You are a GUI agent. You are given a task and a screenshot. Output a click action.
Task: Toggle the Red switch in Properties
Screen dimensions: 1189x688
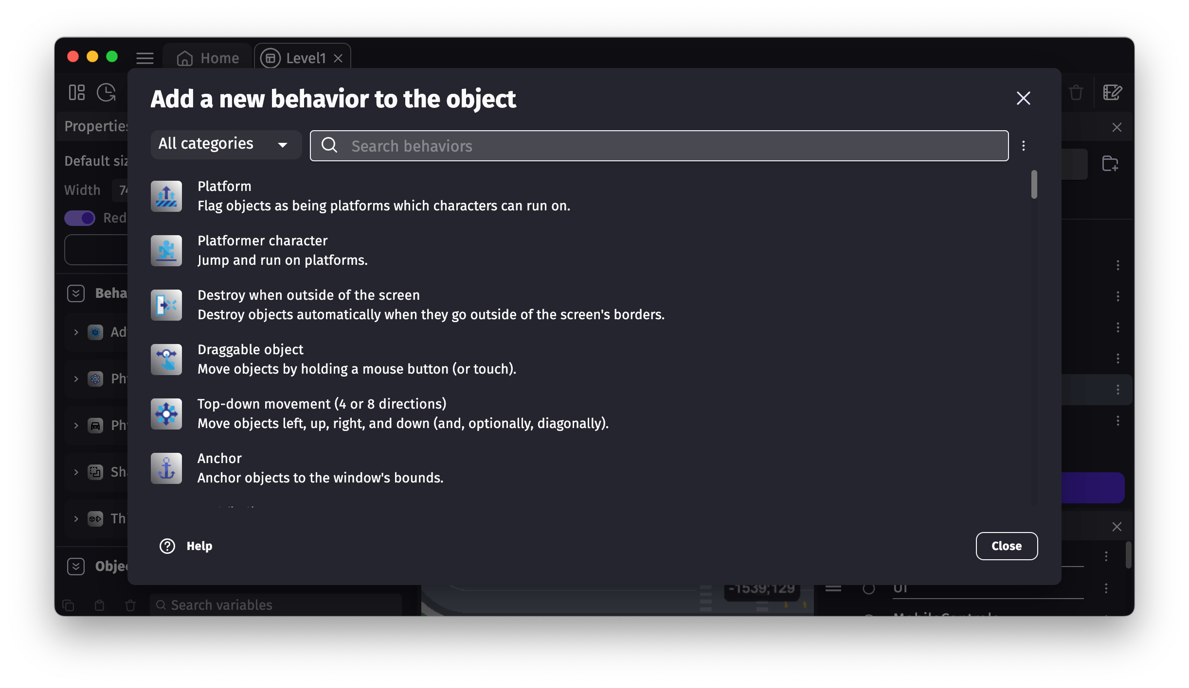click(79, 218)
